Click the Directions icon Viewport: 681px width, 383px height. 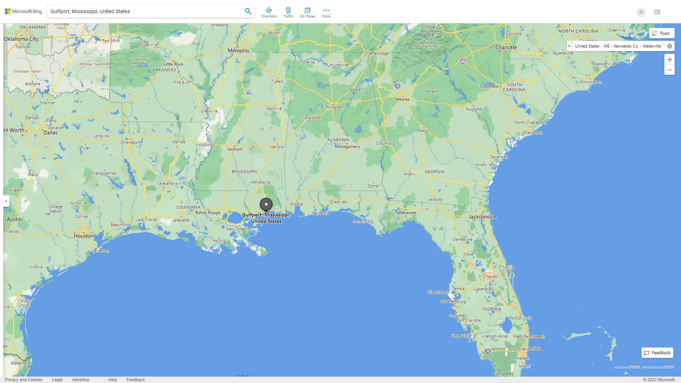[x=268, y=11]
